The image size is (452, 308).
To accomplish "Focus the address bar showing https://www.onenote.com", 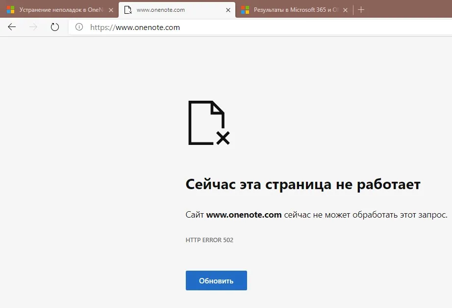I will tap(260, 27).
